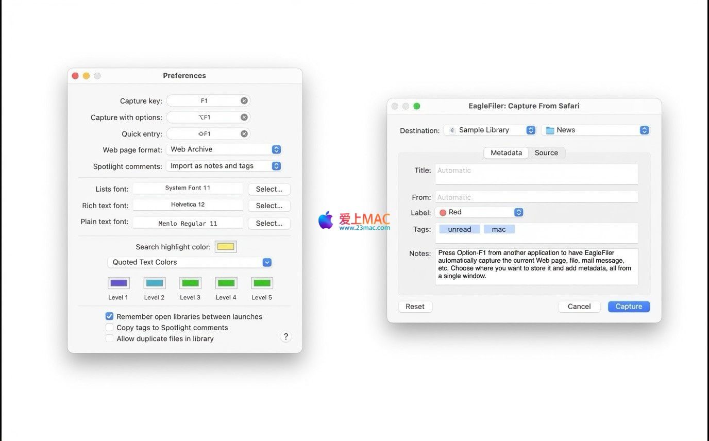Image resolution: width=709 pixels, height=441 pixels.
Task: Select the Metadata tab
Action: (x=506, y=153)
